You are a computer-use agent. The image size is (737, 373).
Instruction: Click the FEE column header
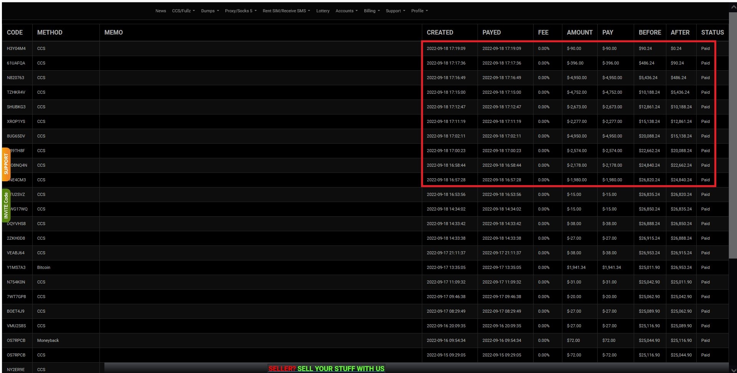click(x=543, y=32)
